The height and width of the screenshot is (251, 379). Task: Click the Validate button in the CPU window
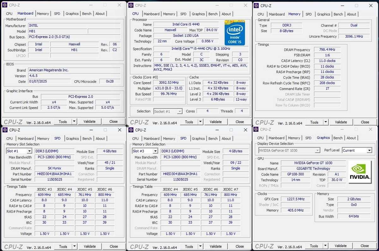(x=216, y=122)
